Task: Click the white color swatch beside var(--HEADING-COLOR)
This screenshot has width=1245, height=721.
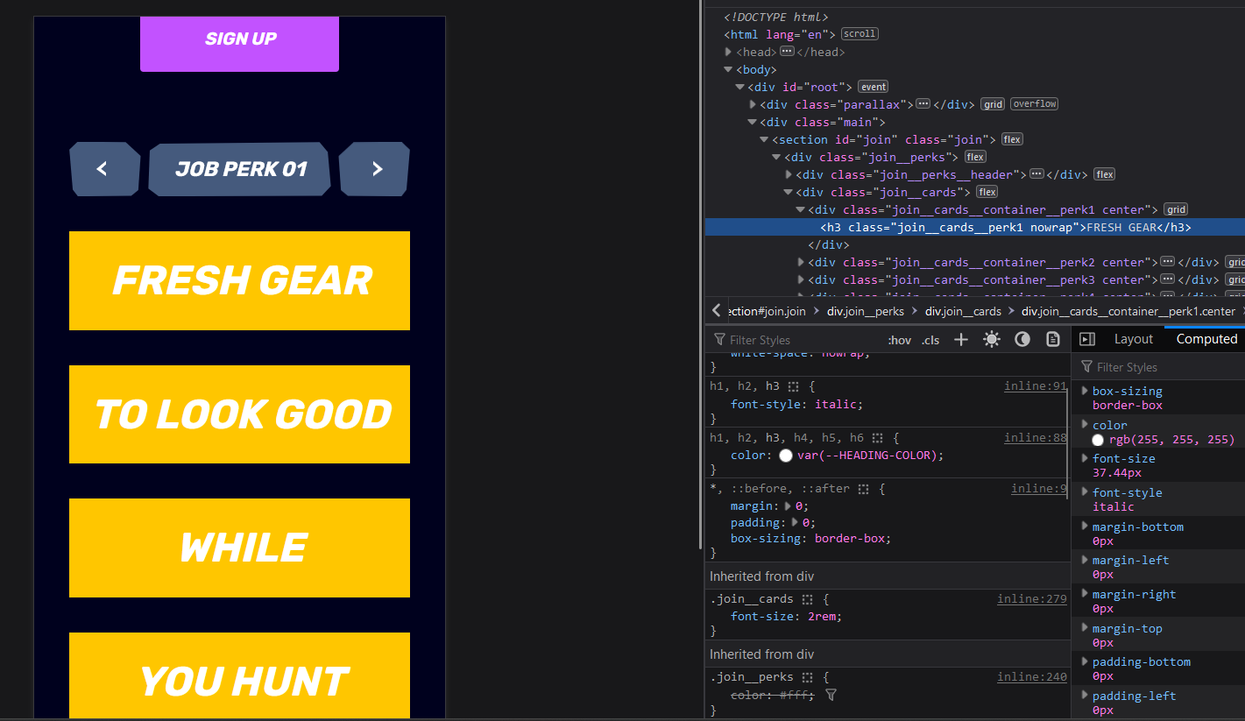Action: (785, 455)
